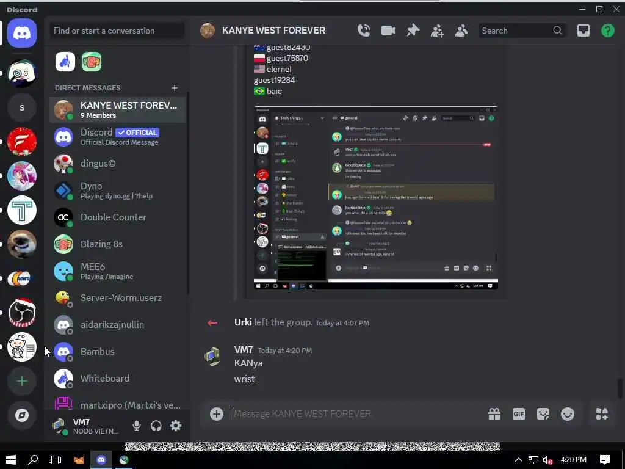
Task: Open the OBS logo with Santa hat server
Action: [x=22, y=312]
